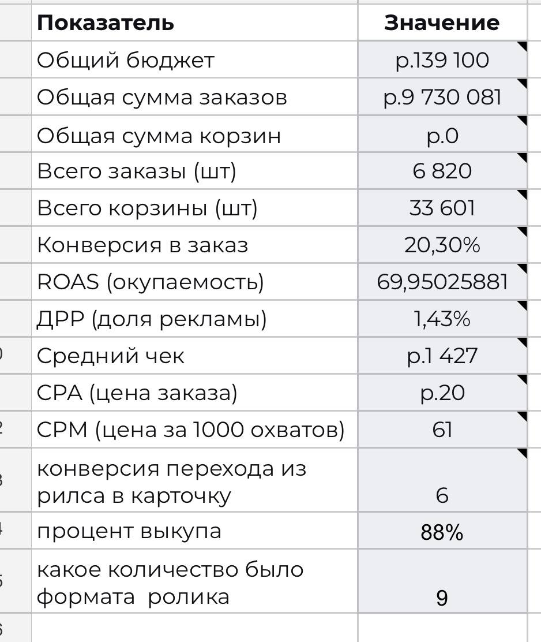The image size is (541, 642).
Task: Click the note marker on ROAS value cell
Action: 522,268
